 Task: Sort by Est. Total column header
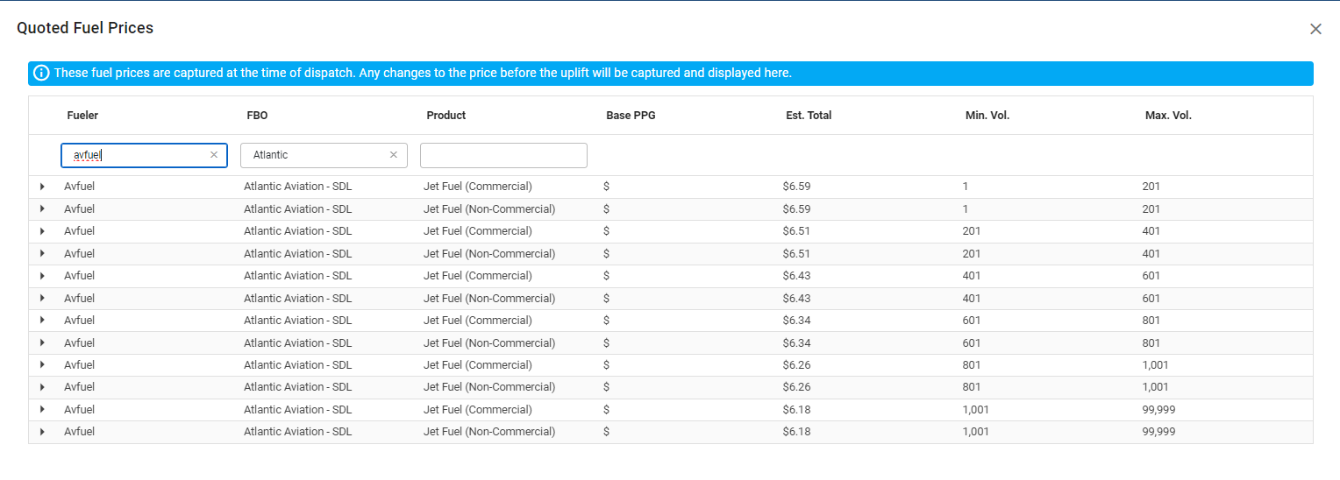809,116
